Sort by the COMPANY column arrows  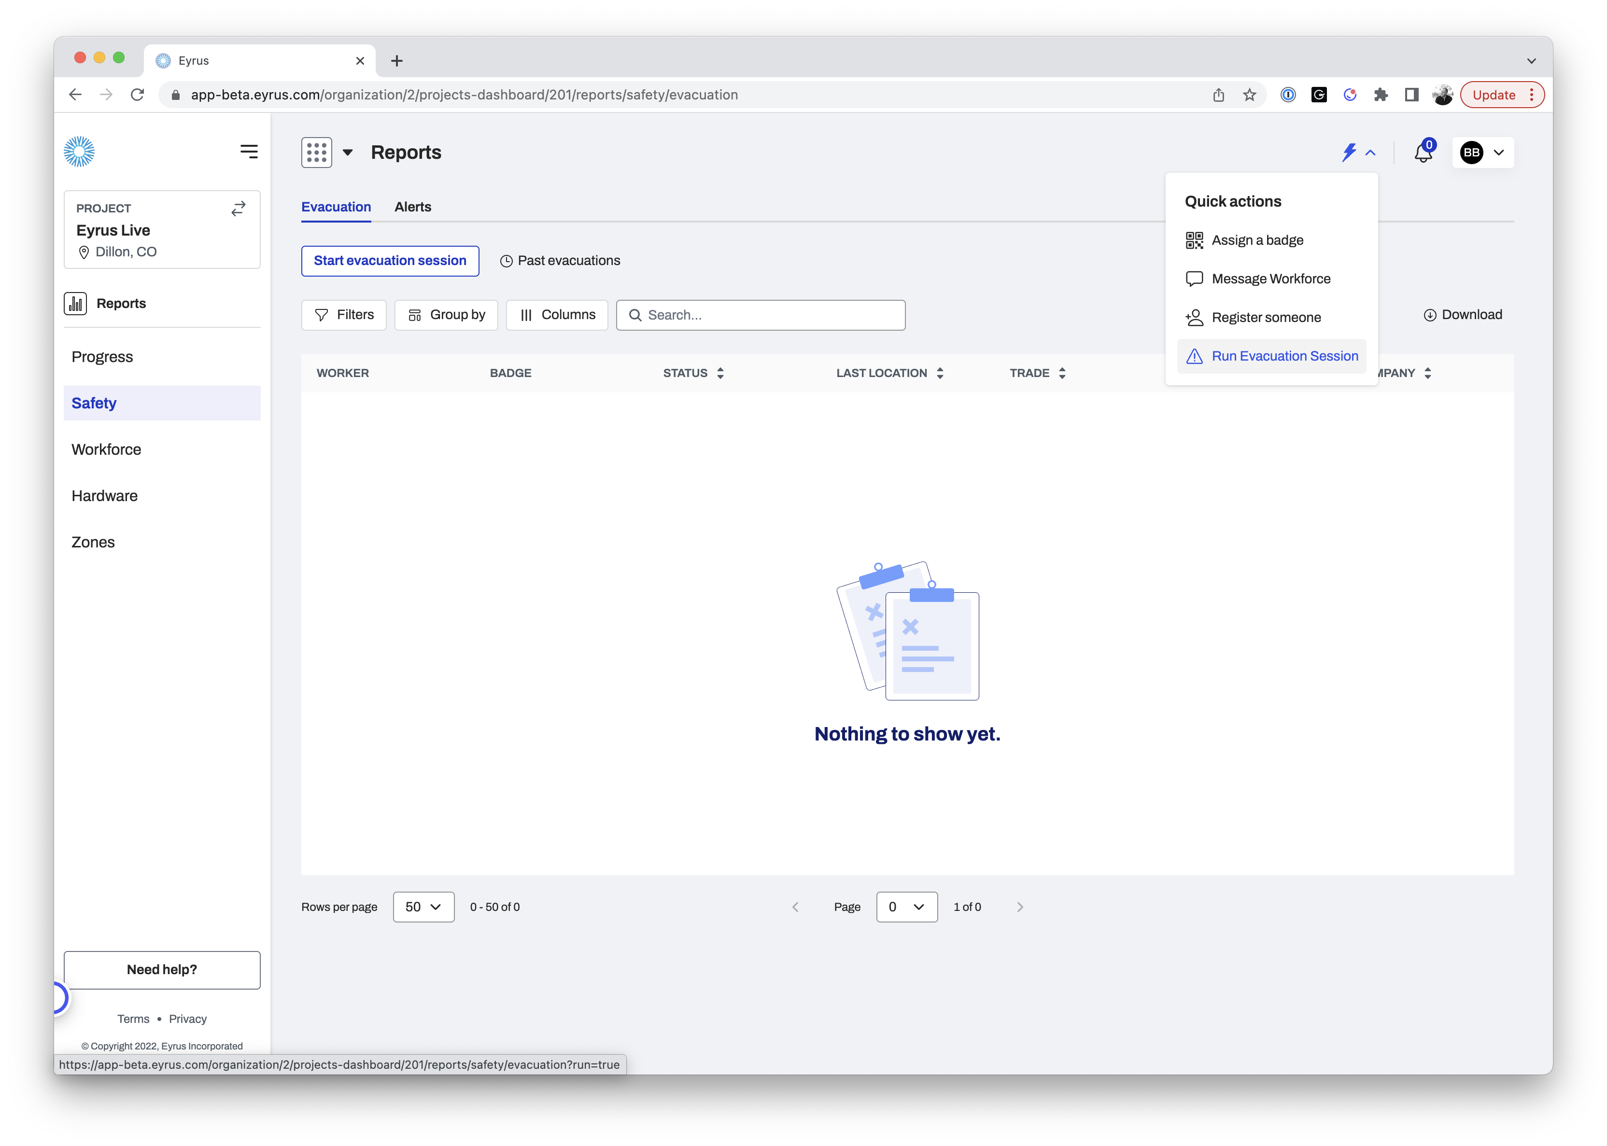1428,373
